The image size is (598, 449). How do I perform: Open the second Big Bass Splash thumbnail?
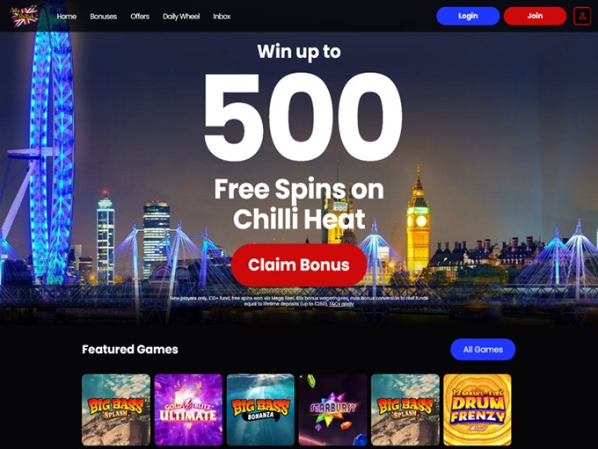coord(405,409)
